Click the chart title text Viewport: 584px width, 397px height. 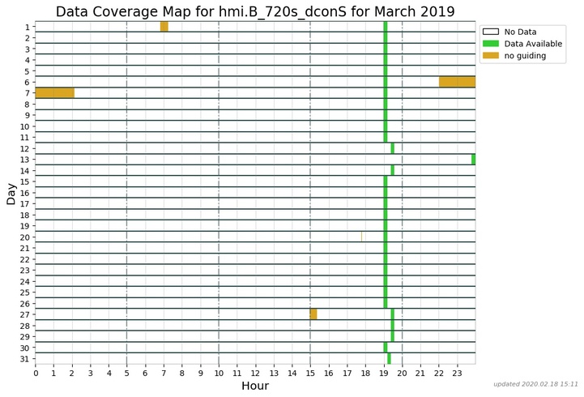pos(255,11)
